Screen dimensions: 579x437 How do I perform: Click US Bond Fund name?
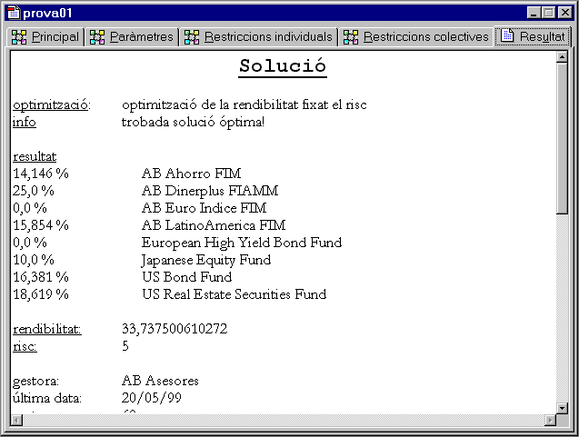tap(187, 277)
